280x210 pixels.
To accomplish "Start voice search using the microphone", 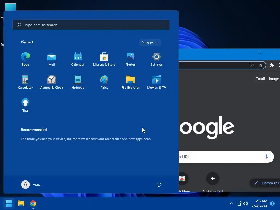I will coord(266,157).
